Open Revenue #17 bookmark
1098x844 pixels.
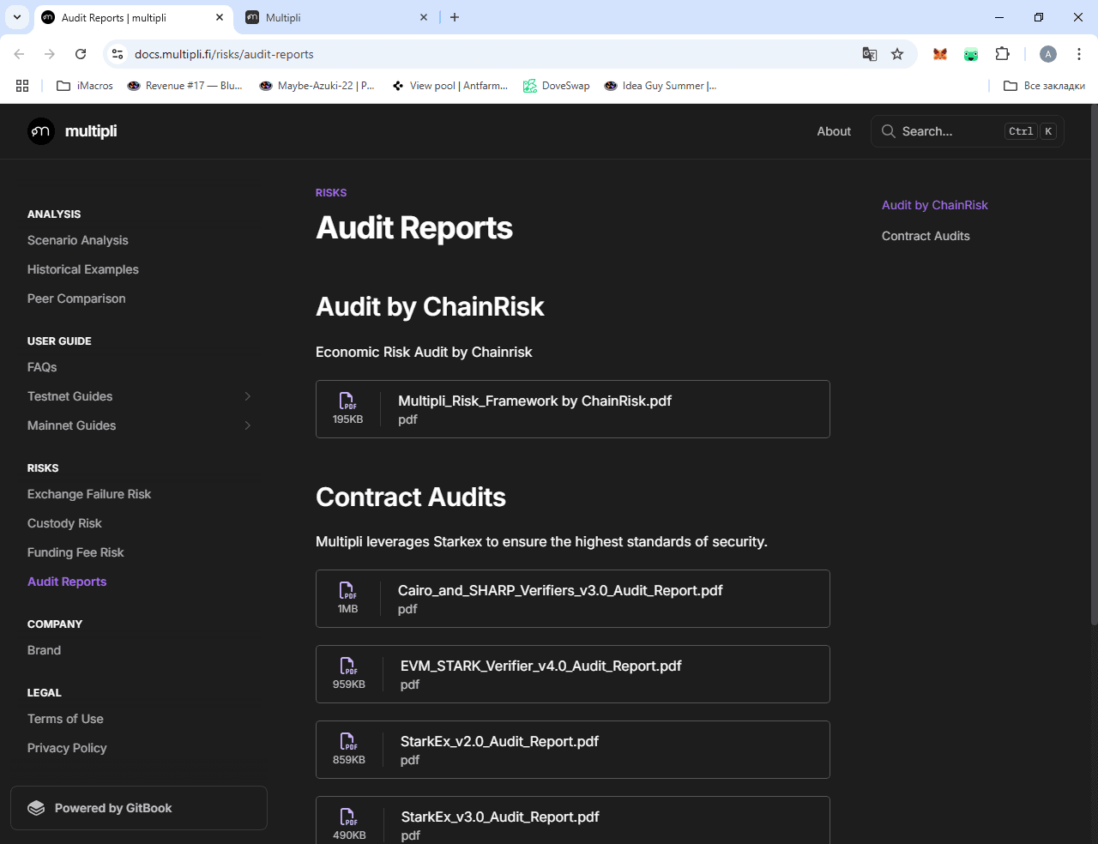tap(184, 86)
